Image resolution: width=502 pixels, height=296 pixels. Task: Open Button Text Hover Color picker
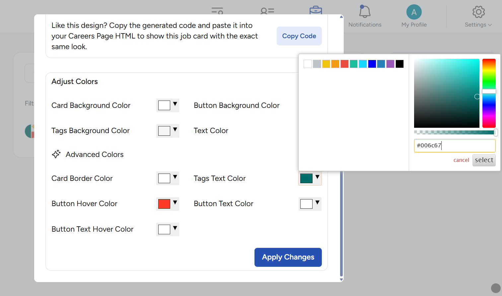click(168, 229)
